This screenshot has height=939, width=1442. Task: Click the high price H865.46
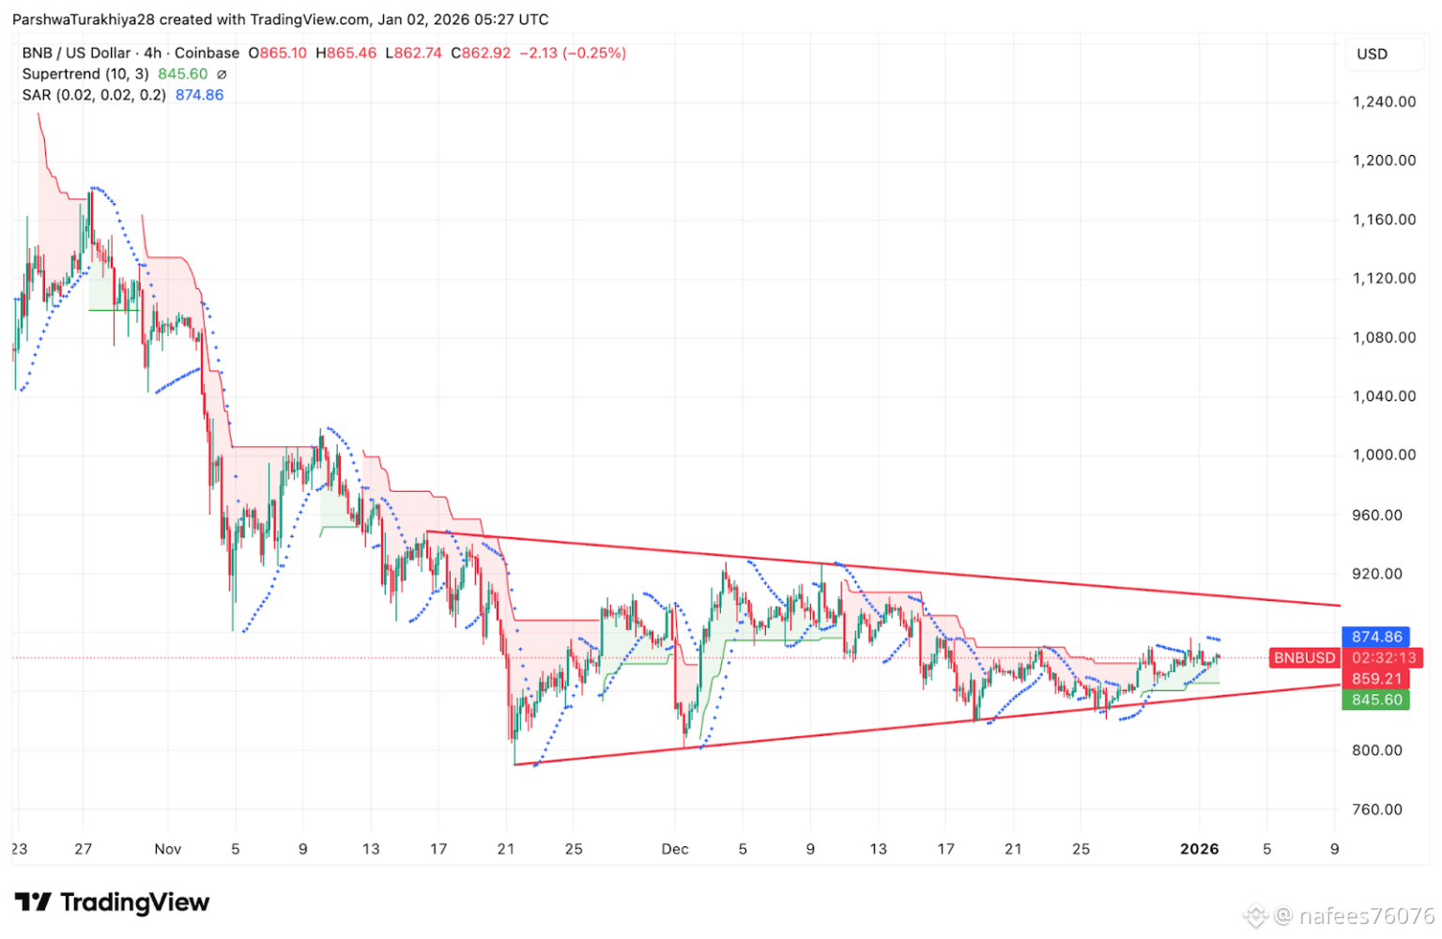pos(346,54)
